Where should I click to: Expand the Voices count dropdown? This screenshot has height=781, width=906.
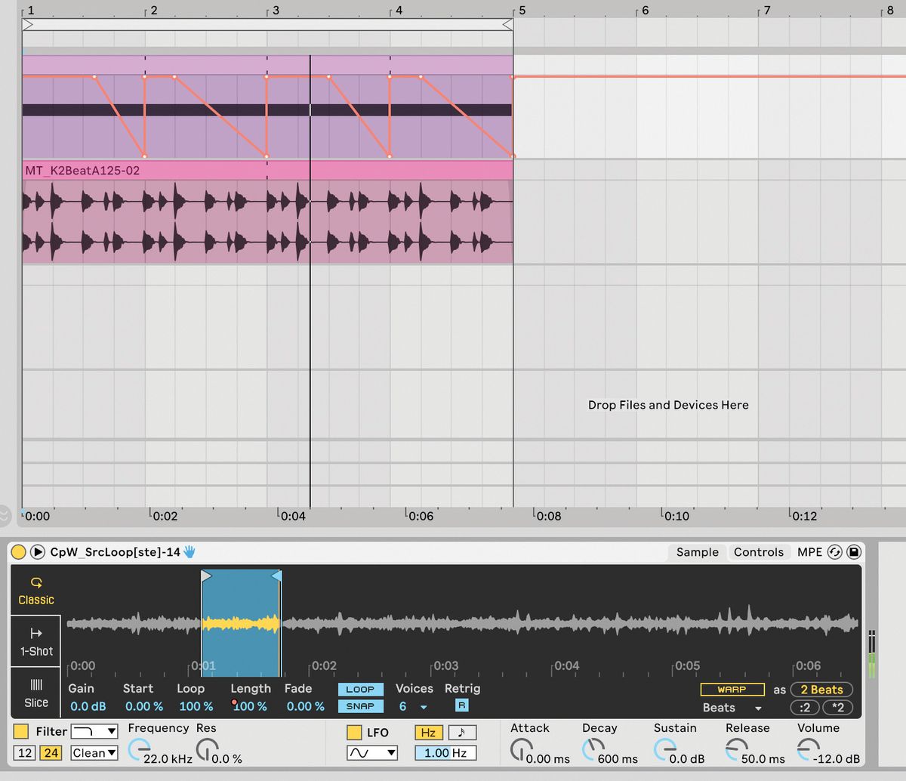424,706
